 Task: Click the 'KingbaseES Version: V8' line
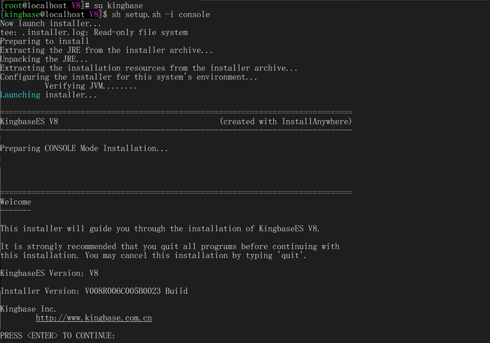(x=49, y=273)
